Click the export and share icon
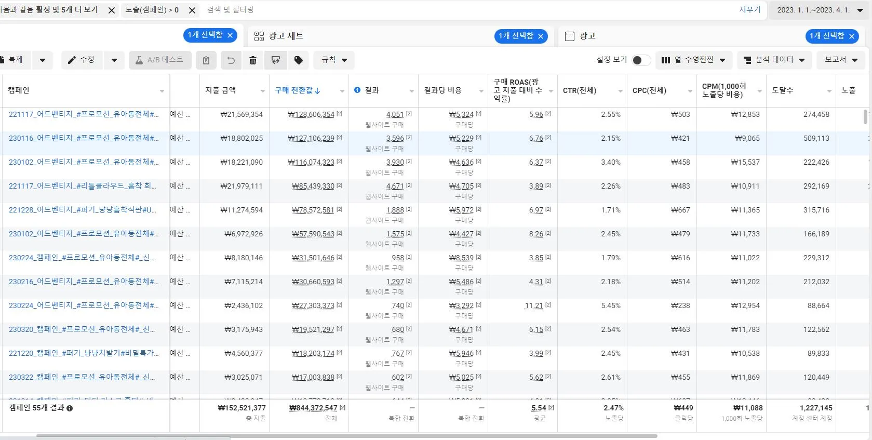The height and width of the screenshot is (440, 872). [x=276, y=60]
